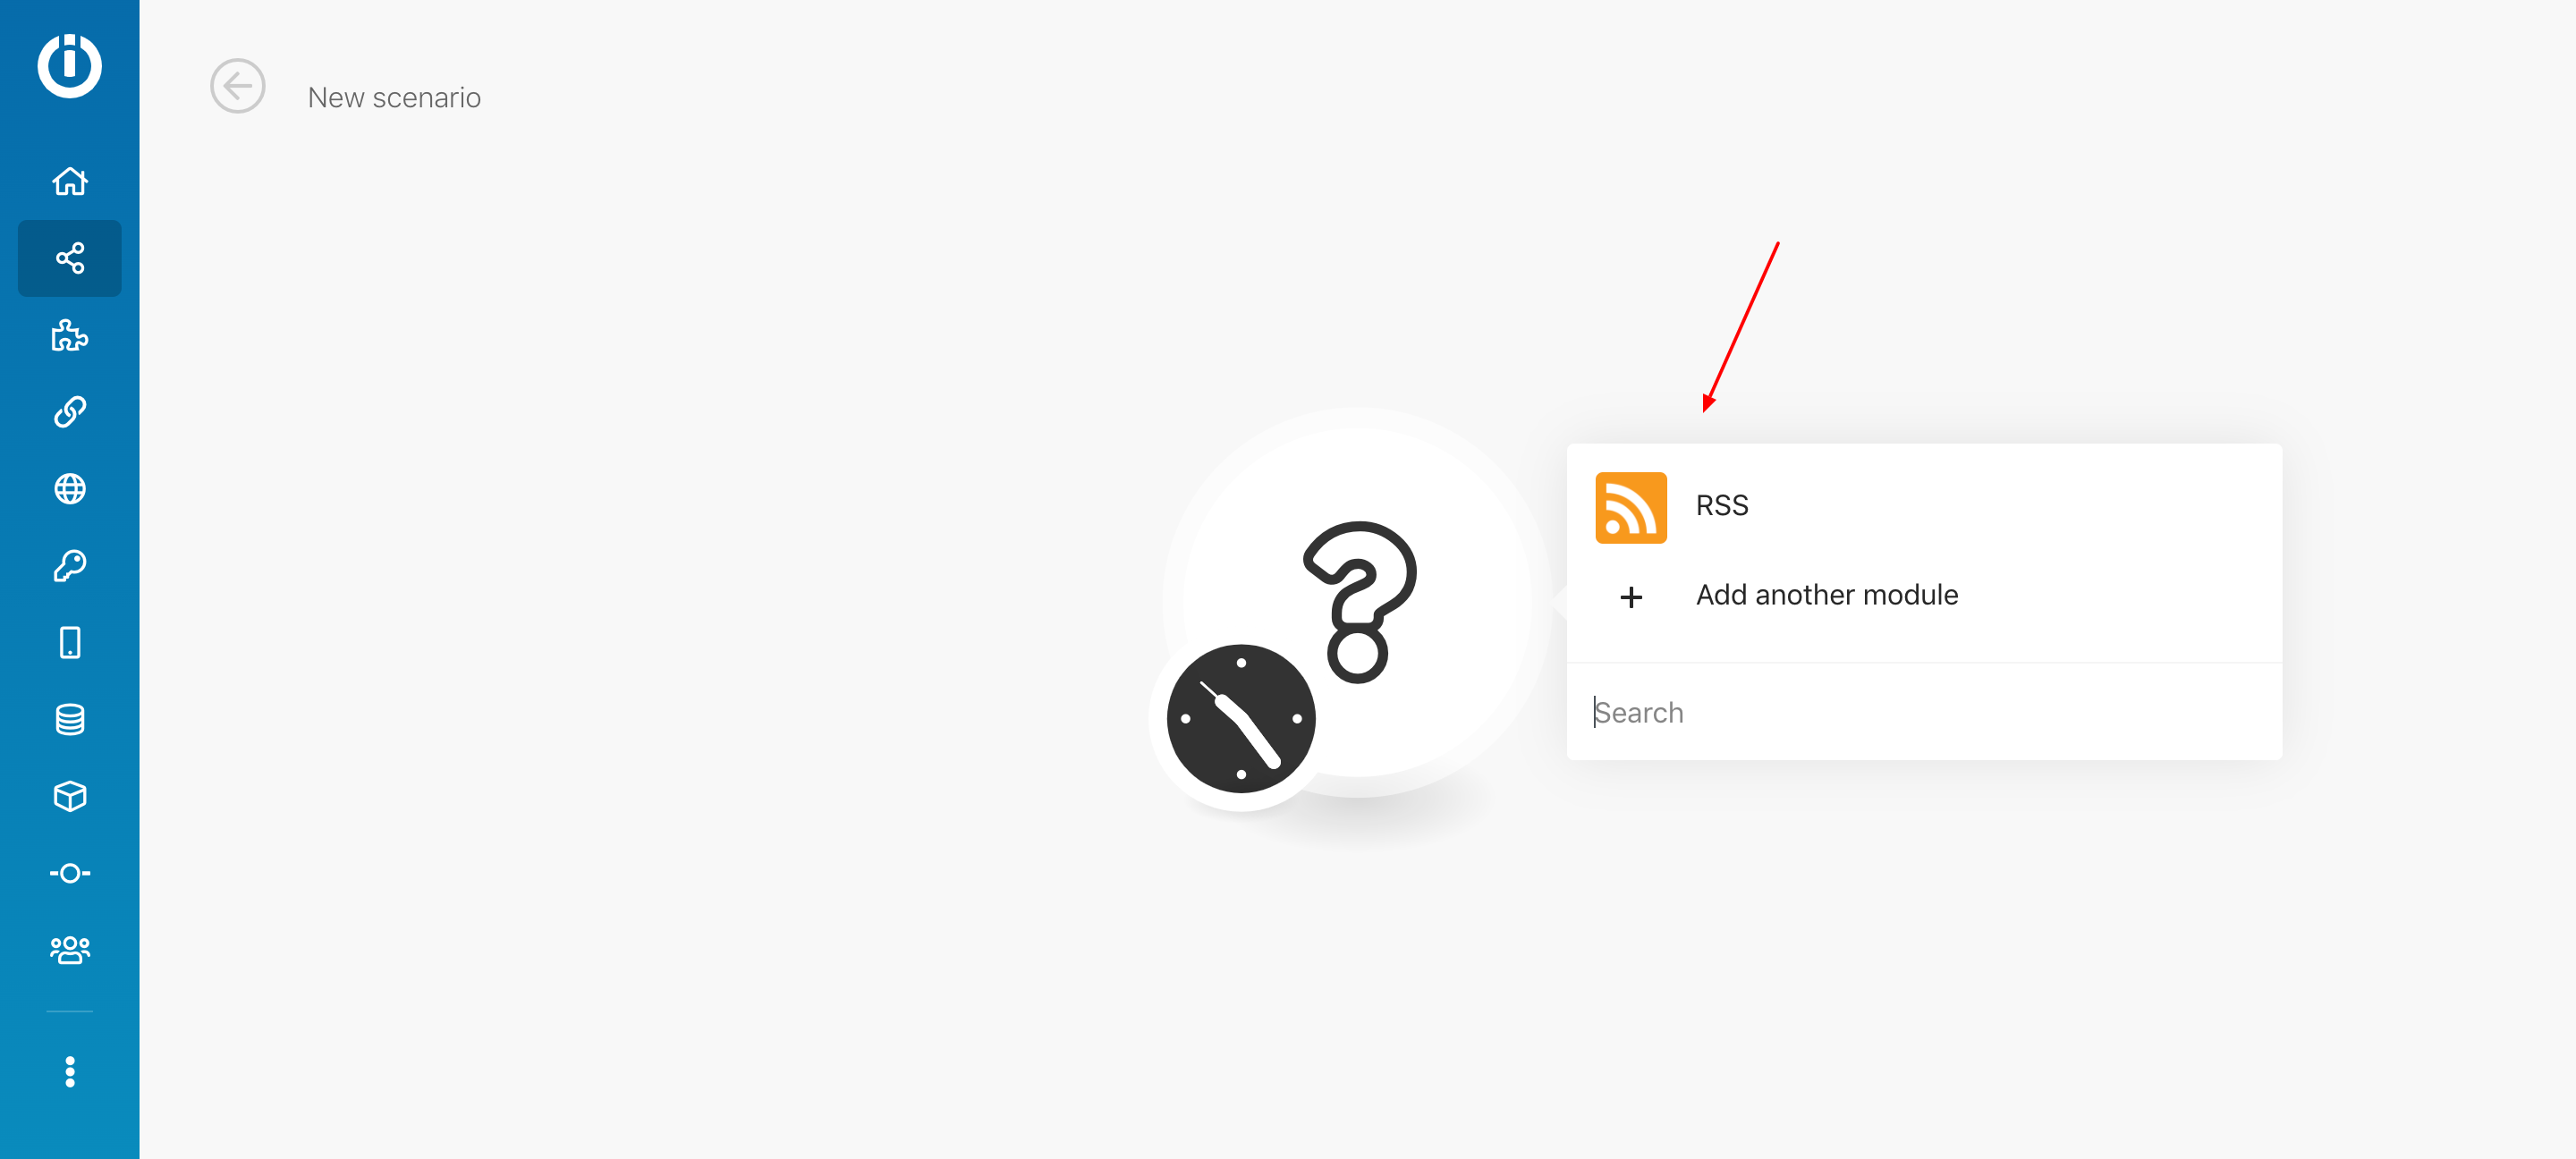Click the module Search field
This screenshot has width=2576, height=1159.
1923,713
